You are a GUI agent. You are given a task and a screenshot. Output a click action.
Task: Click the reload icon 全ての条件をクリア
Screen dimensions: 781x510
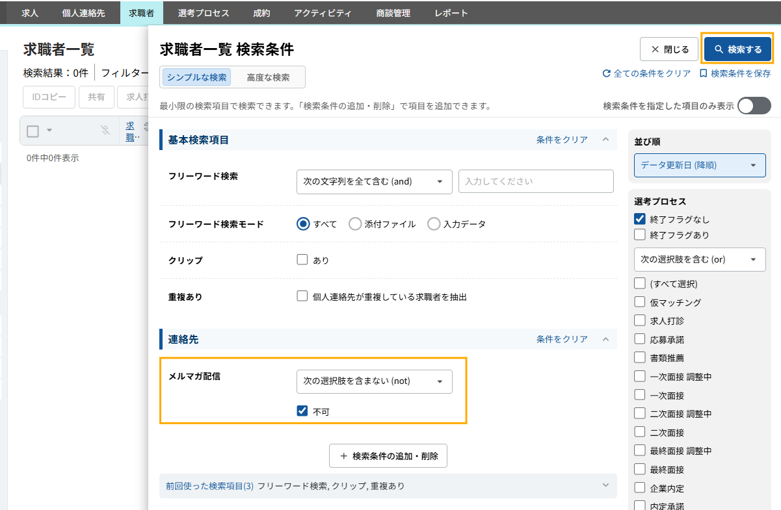coord(607,74)
